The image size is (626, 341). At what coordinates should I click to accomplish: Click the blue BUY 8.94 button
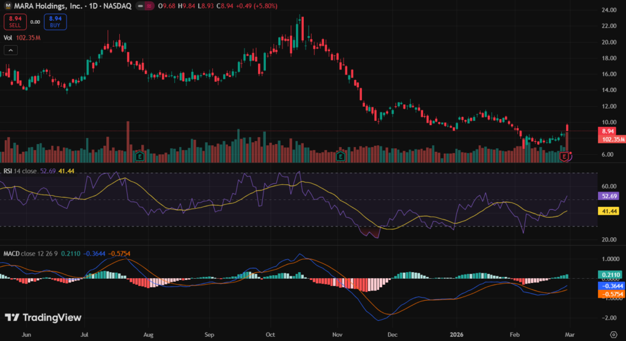55,22
